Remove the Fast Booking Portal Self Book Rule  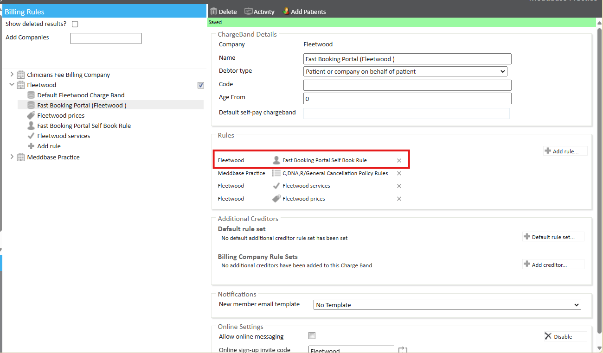[399, 160]
